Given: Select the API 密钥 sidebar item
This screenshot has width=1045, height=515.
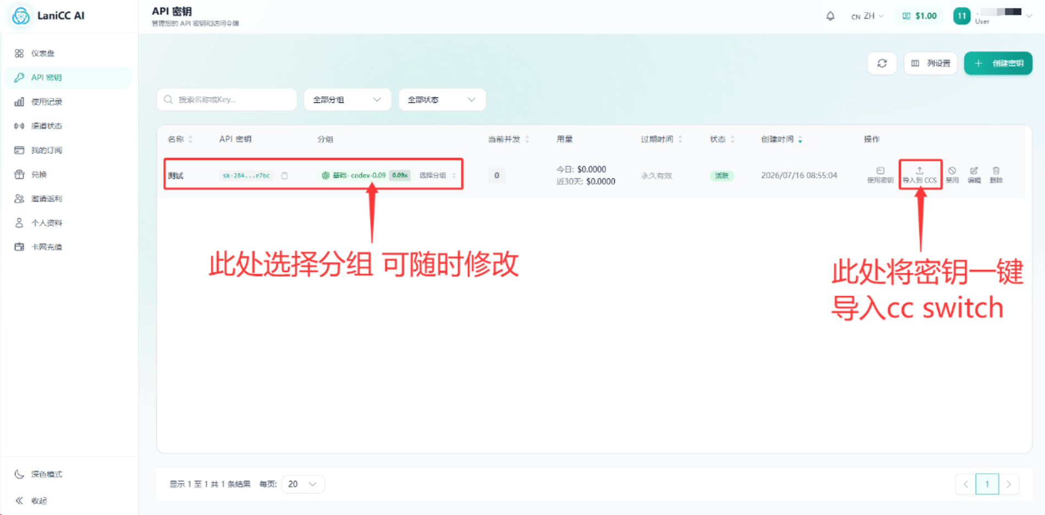Looking at the screenshot, I should click(68, 78).
